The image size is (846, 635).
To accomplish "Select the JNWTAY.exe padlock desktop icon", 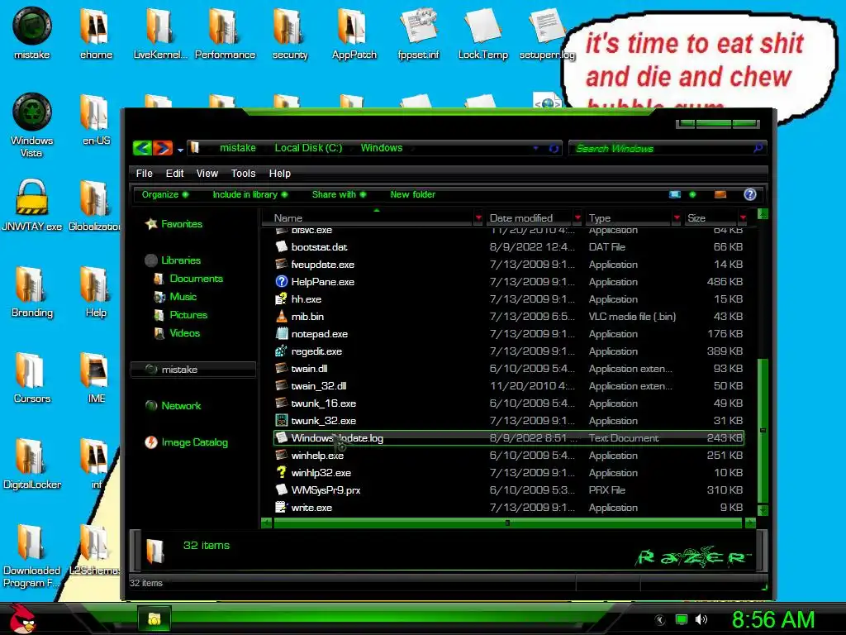I will click(32, 205).
